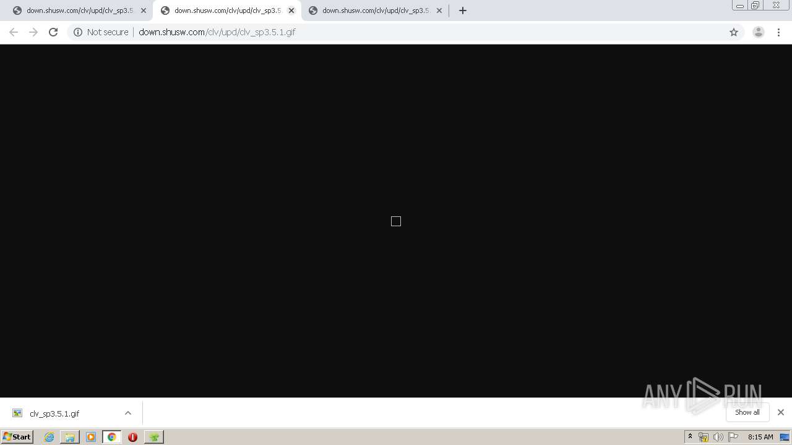Go forward to next page

tap(33, 32)
